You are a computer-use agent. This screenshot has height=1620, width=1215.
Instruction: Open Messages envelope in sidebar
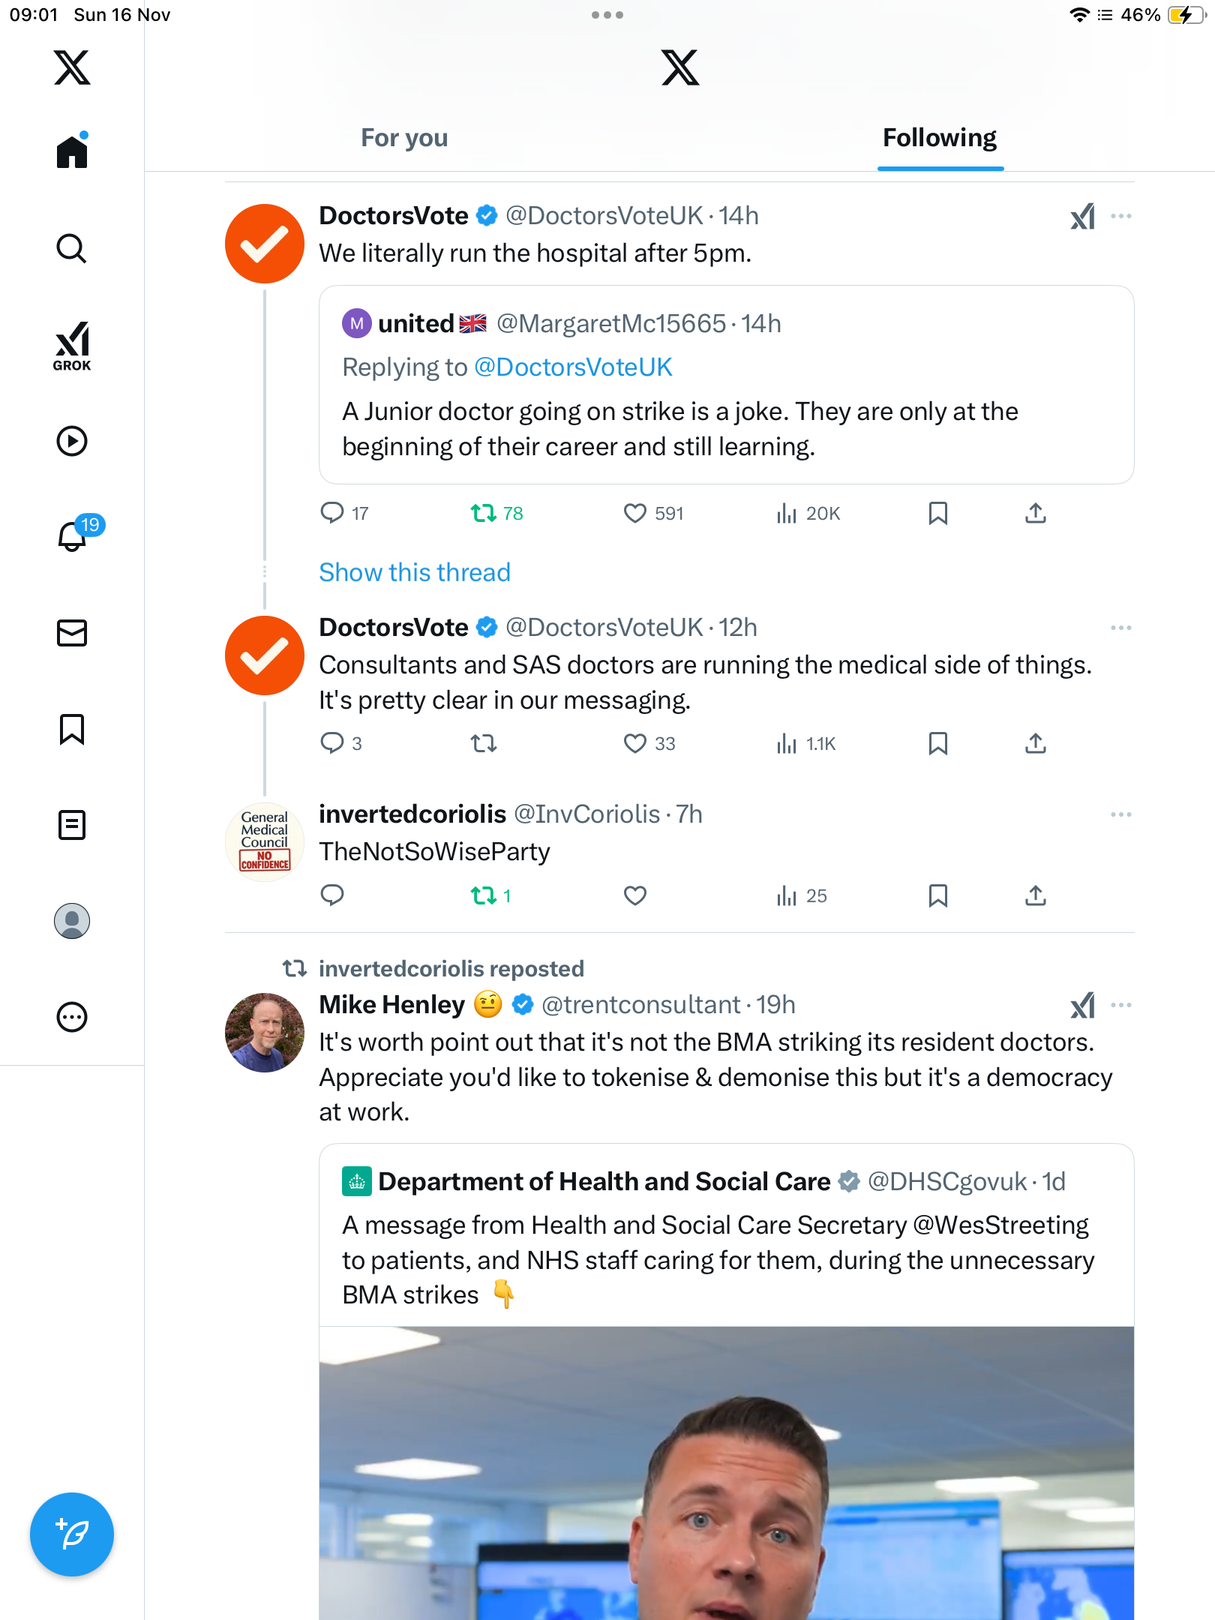pos(72,633)
